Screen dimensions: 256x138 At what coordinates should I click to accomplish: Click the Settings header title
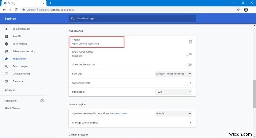(10, 19)
